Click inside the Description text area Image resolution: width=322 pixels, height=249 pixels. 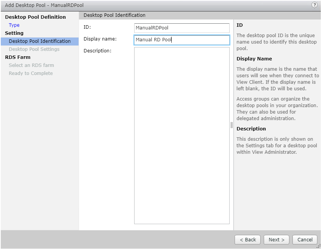(182, 135)
